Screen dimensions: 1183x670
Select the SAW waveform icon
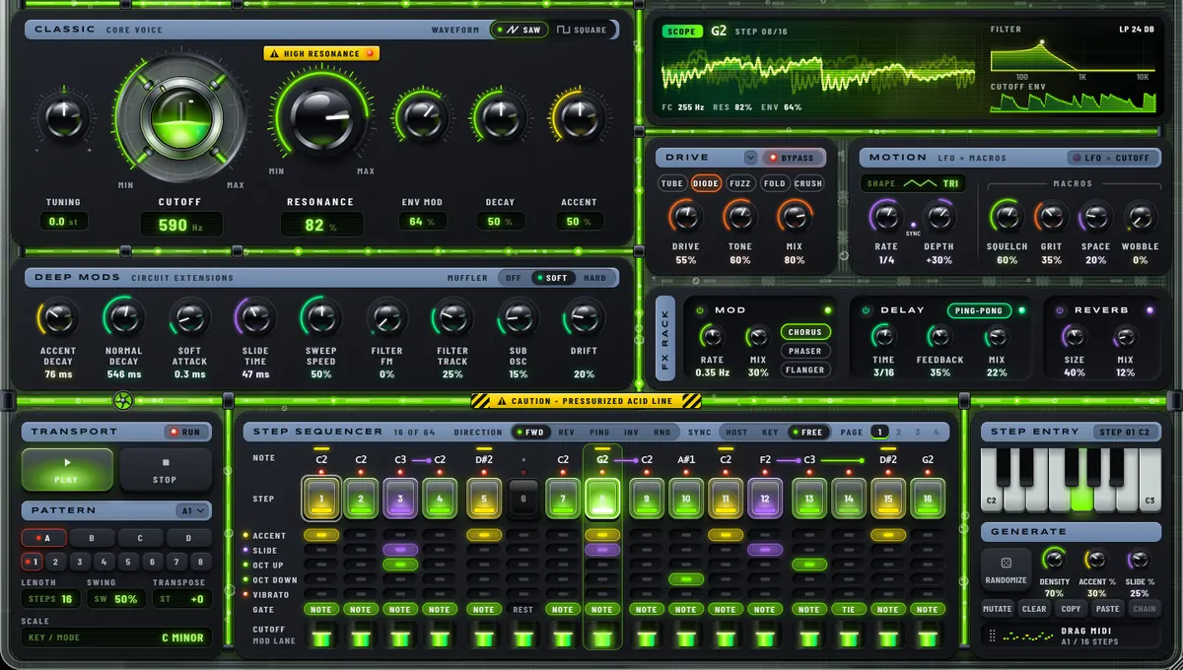tap(512, 30)
